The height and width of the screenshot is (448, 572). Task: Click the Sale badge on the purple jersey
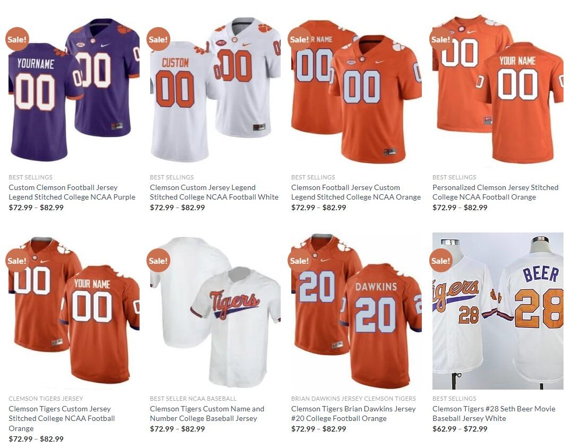point(17,39)
